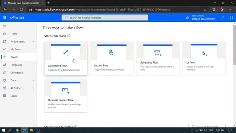Click the Scheduled flow alarm clock icon
The image size is (236, 133).
coord(158,53)
